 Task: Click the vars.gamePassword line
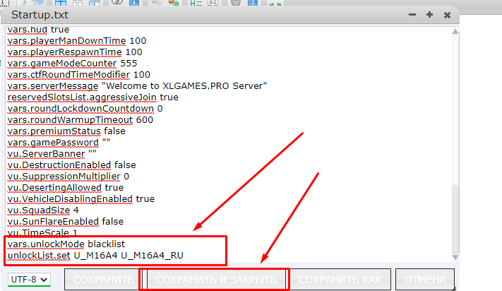(59, 143)
